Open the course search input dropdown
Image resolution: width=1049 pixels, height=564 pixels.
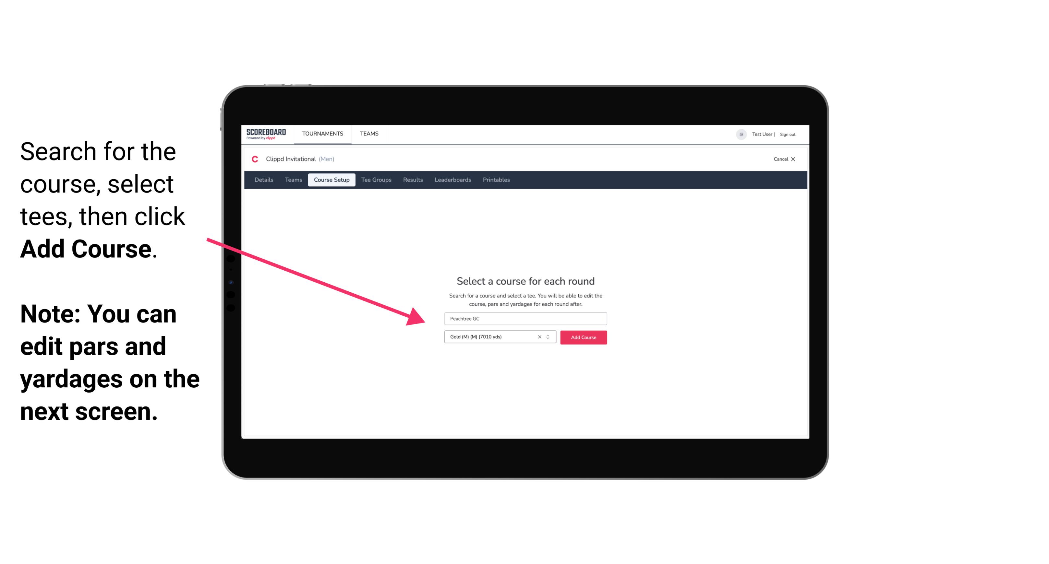pyautogui.click(x=525, y=318)
